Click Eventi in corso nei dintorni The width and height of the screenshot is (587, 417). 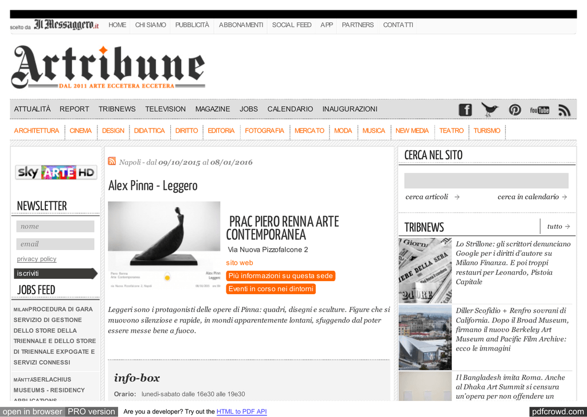pos(271,289)
